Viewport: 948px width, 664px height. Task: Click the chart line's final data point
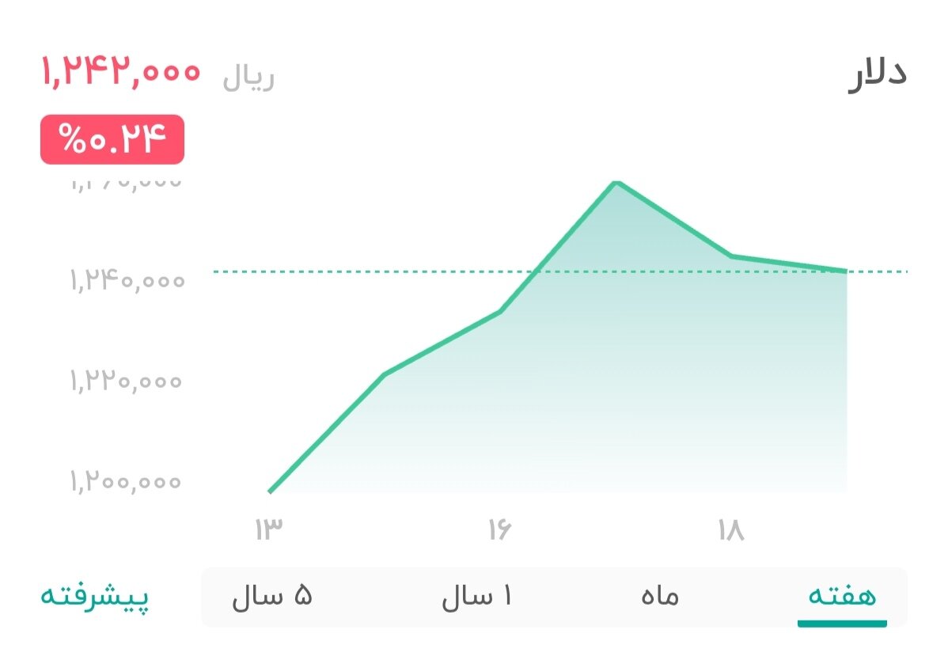pyautogui.click(x=845, y=271)
